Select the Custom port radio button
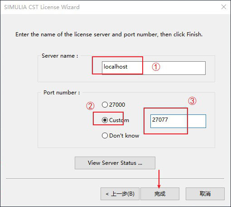Screen dimensions: 231x207 click(105, 120)
